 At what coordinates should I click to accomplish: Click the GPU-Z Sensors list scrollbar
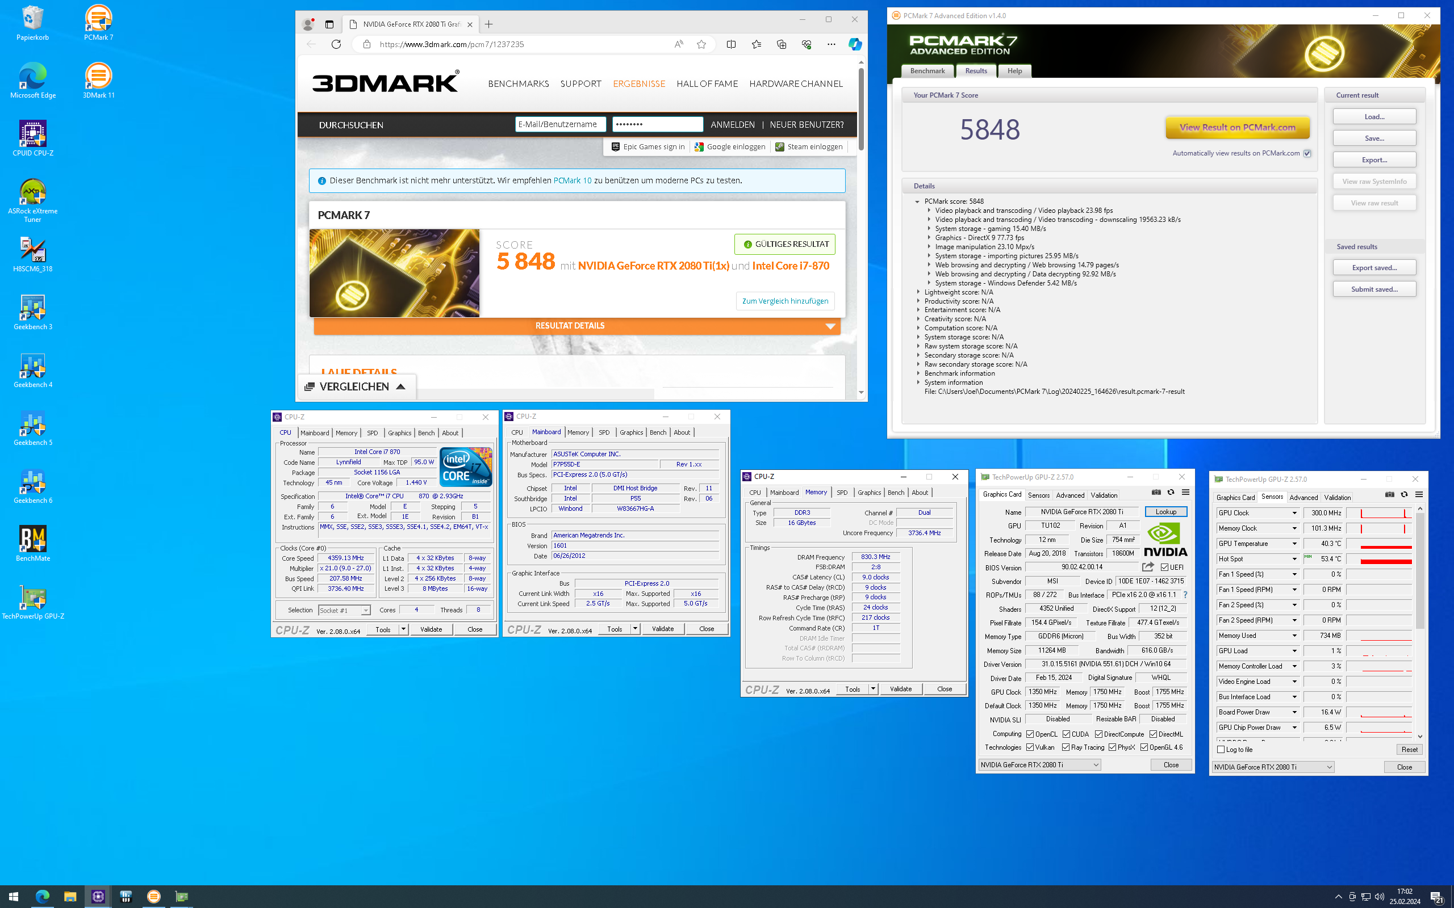tap(1420, 570)
